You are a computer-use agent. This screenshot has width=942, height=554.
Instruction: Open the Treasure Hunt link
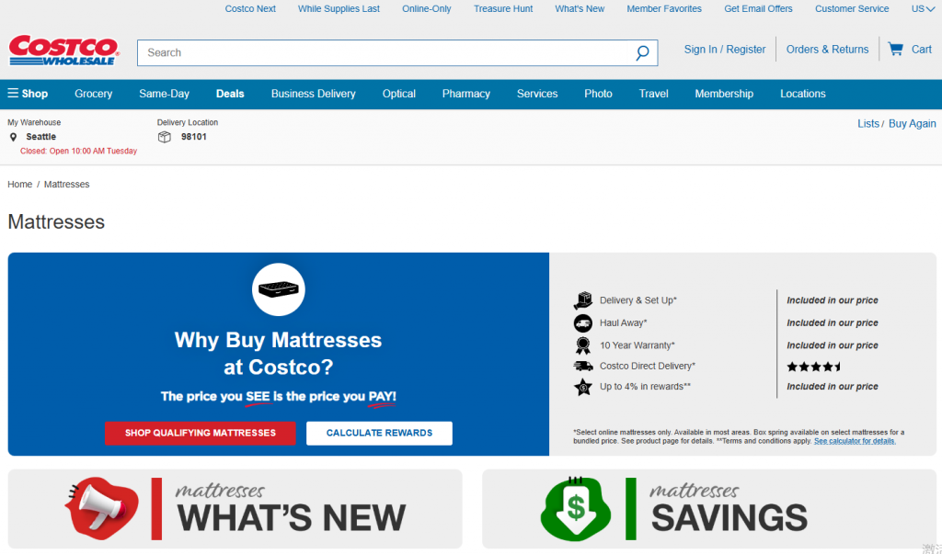pyautogui.click(x=503, y=8)
